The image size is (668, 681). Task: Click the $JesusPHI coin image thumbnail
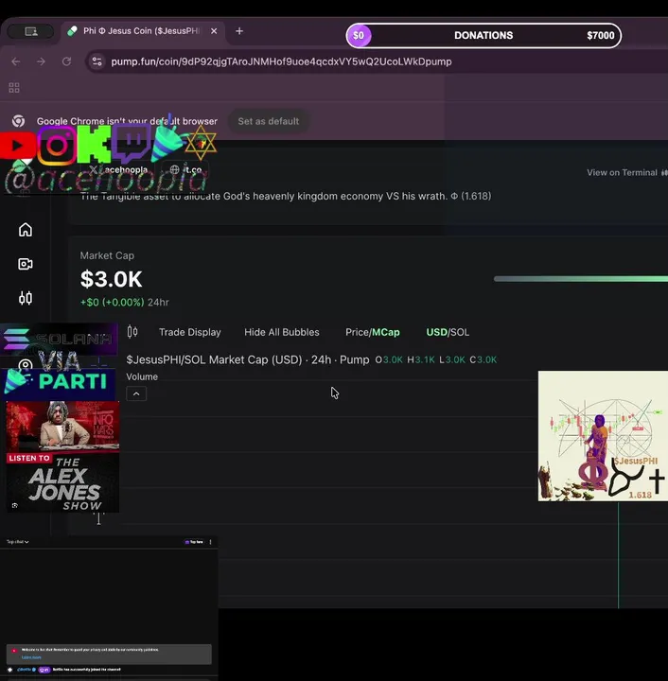click(x=603, y=436)
